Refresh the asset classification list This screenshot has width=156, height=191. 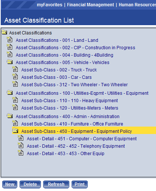(x=56, y=184)
